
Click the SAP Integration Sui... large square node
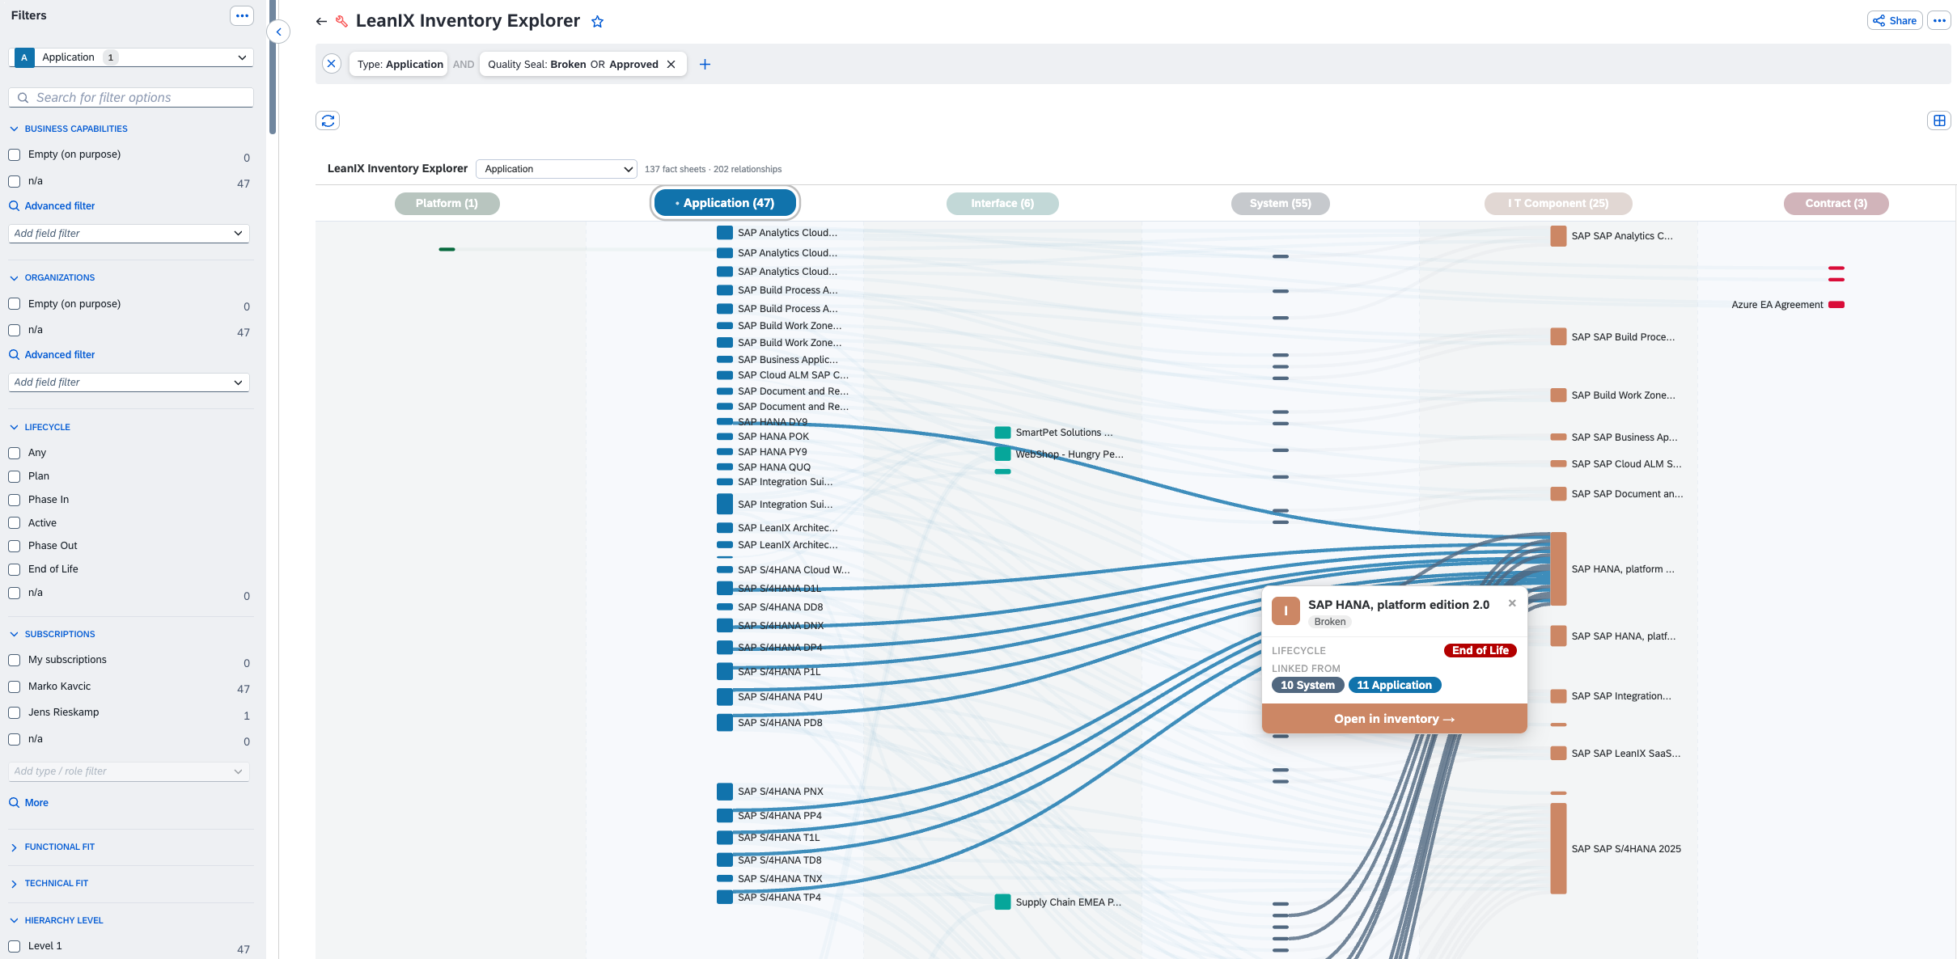tap(725, 504)
